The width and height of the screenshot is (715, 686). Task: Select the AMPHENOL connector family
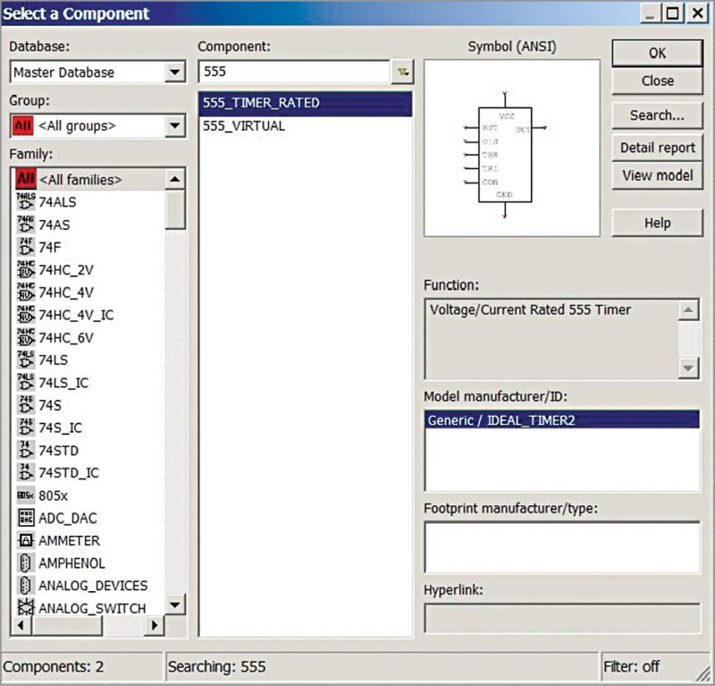click(x=71, y=563)
